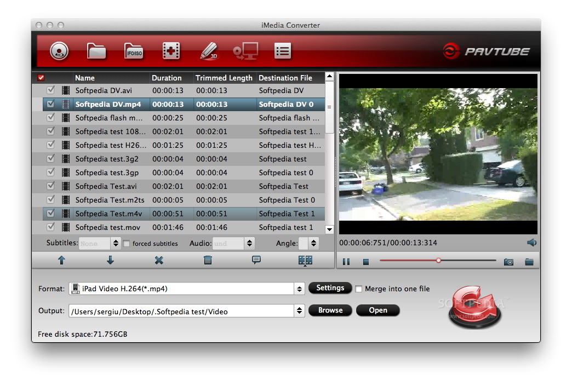572x386 pixels.
Task: Remove selected file with X icon
Action: (159, 260)
